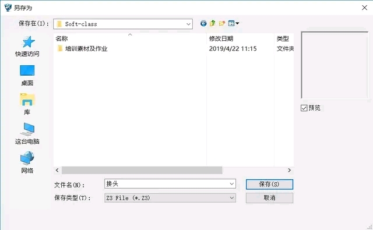Open Desktop (桌面) shortcut
This screenshot has height=230, width=373.
click(27, 75)
